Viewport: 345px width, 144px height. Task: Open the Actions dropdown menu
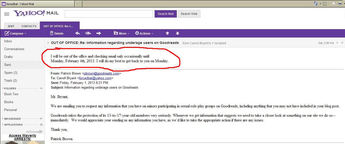[144, 33]
